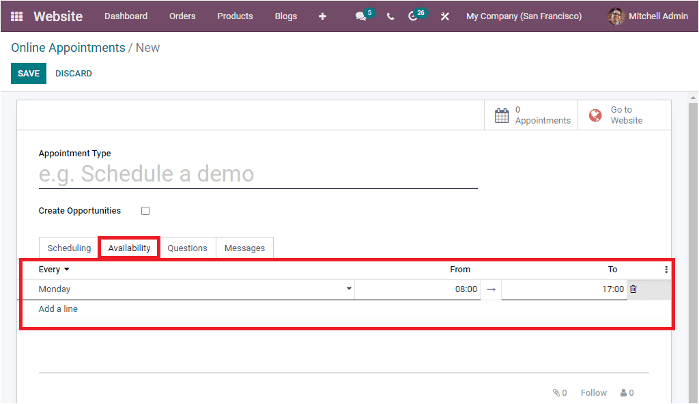The image size is (699, 404).
Task: Delete the Monday availability row
Action: [x=633, y=289]
